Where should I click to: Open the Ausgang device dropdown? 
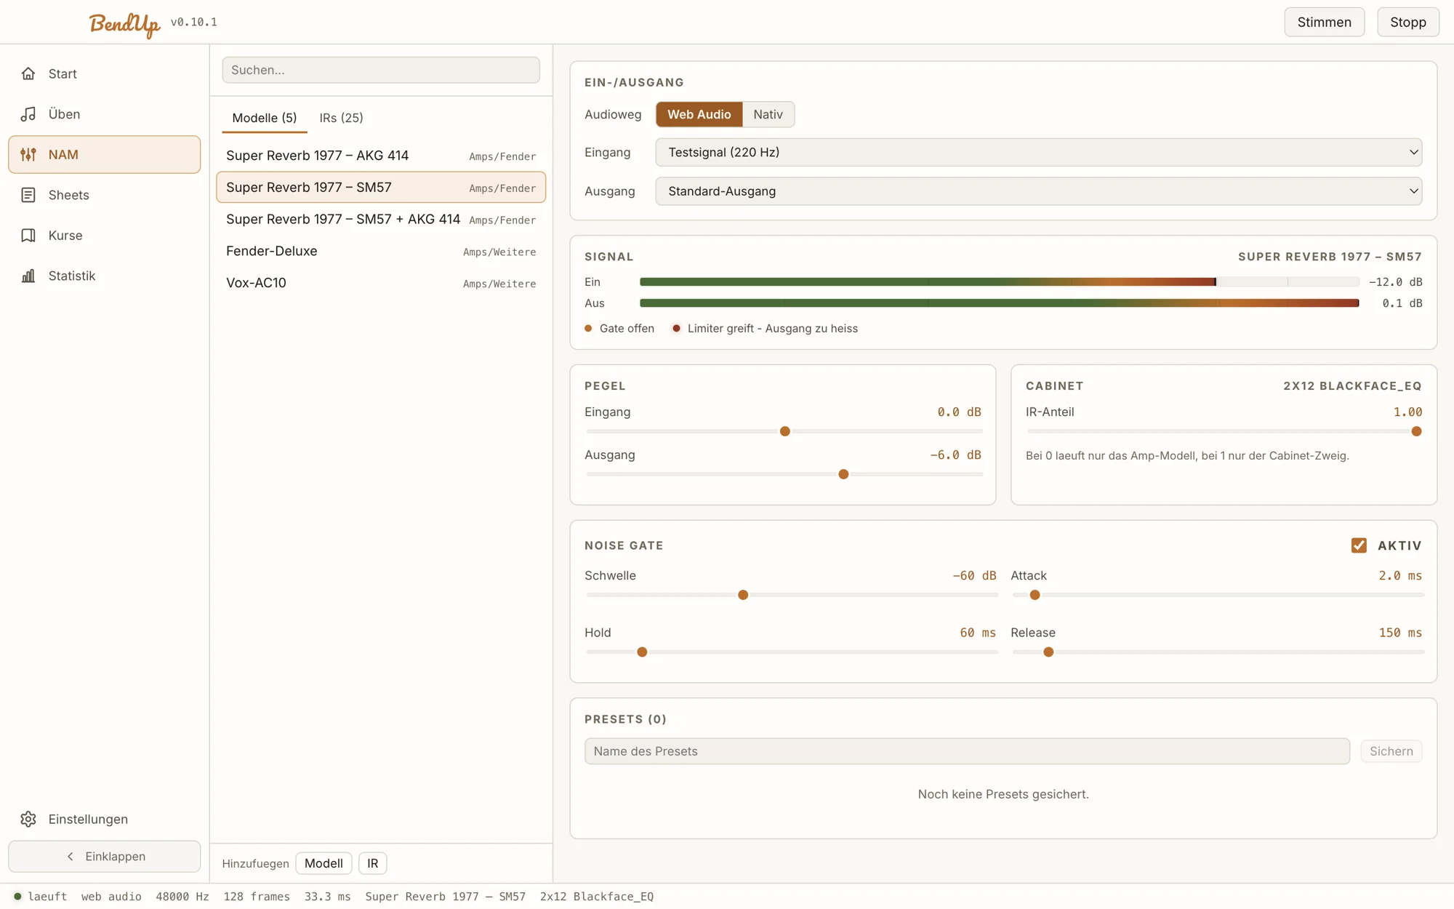pos(1038,191)
